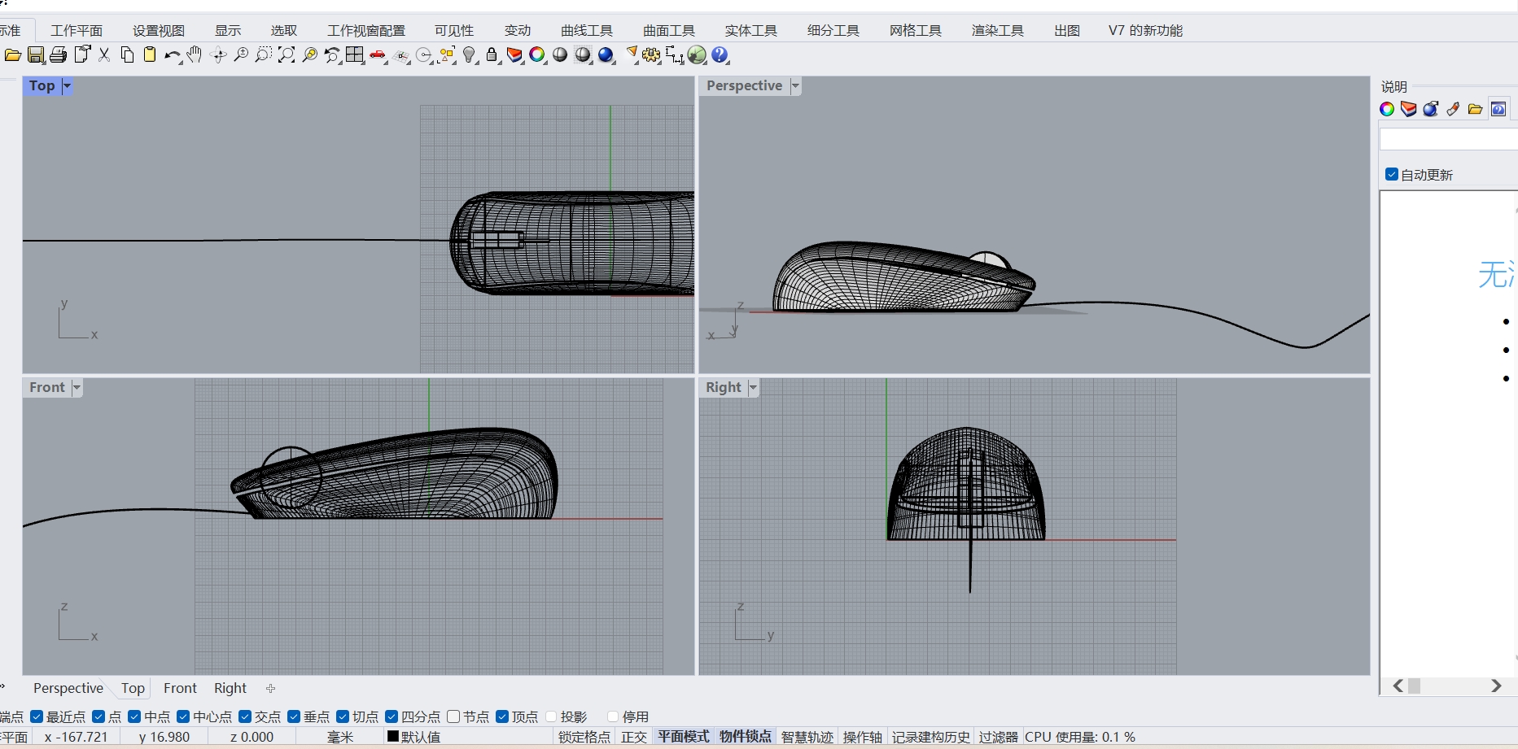Click 智慧轨迹 (SmartTrack) in status bar
Screen dimensions: 1518x749
(x=807, y=737)
